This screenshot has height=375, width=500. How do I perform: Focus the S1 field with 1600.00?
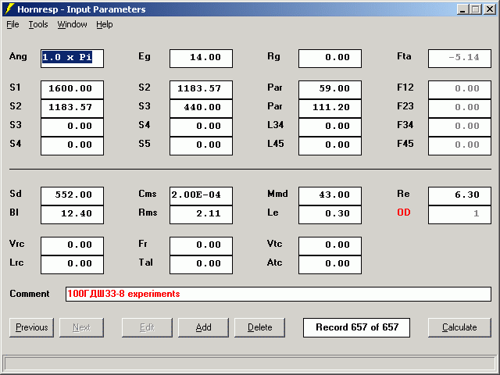pos(72,90)
